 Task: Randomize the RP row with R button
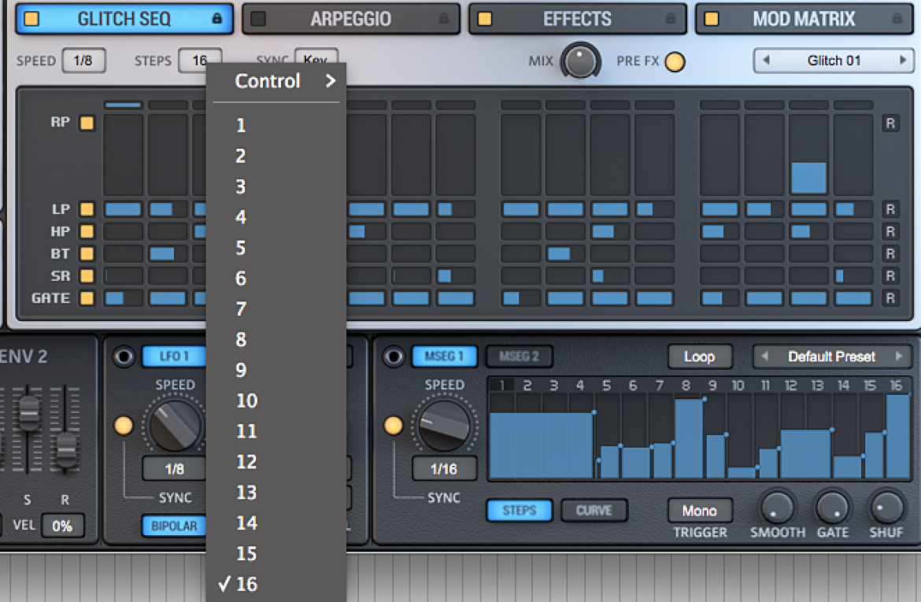pyautogui.click(x=890, y=124)
